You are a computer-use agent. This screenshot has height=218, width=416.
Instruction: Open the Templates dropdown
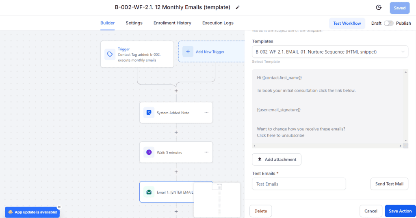click(x=330, y=52)
